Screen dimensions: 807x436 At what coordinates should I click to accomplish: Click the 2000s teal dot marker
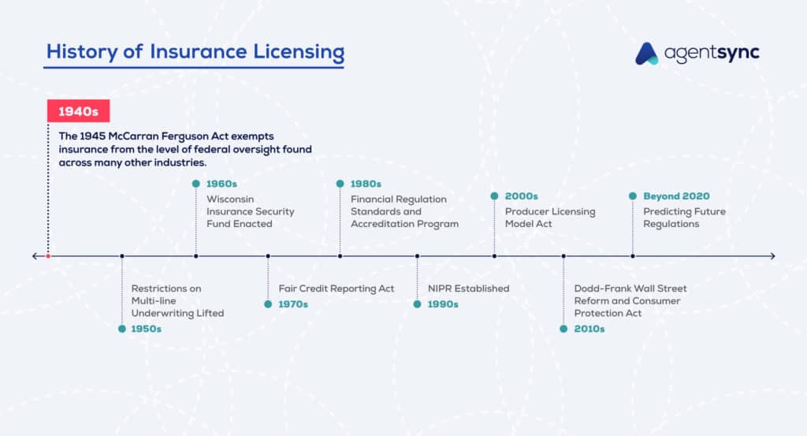pos(495,196)
